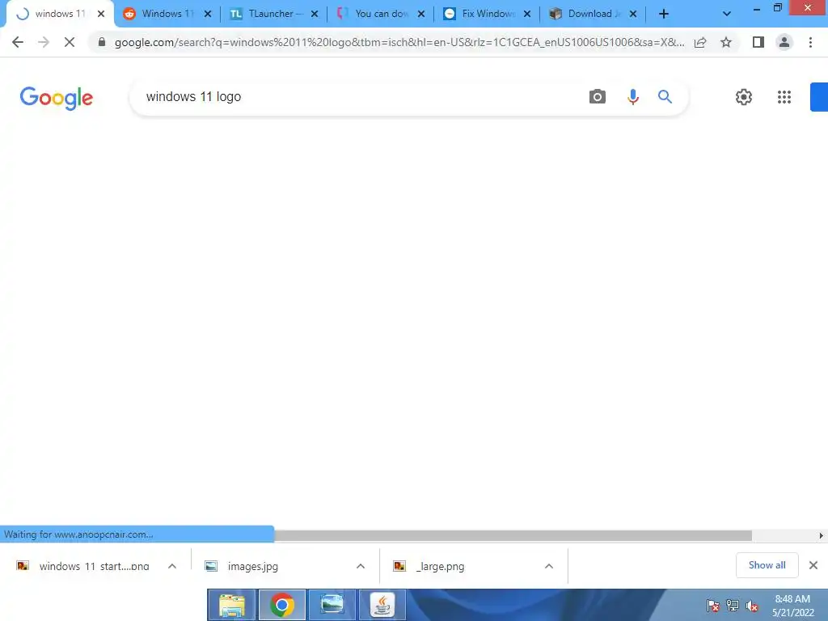Open the Chrome profile avatar
The image size is (828, 621).
pos(784,42)
